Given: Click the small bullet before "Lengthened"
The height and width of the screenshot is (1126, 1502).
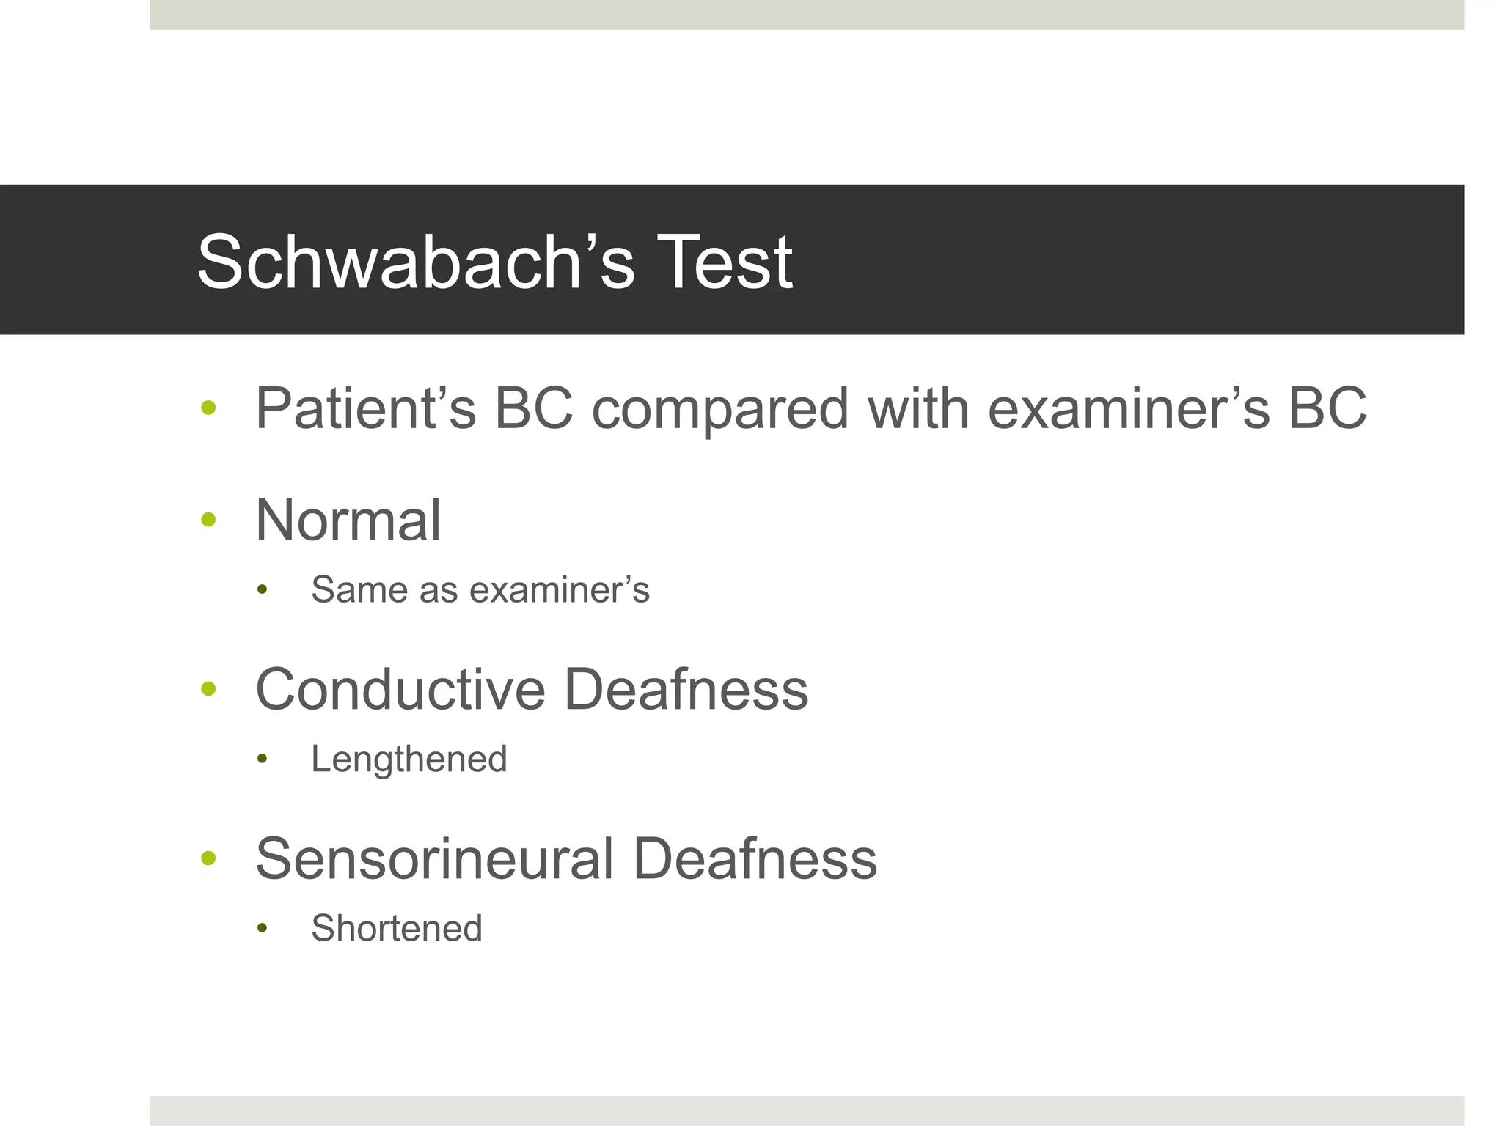Looking at the screenshot, I should [x=263, y=759].
